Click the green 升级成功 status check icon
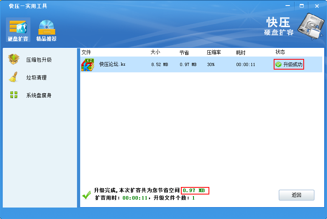Screen dimensions: 327x219 278,64
